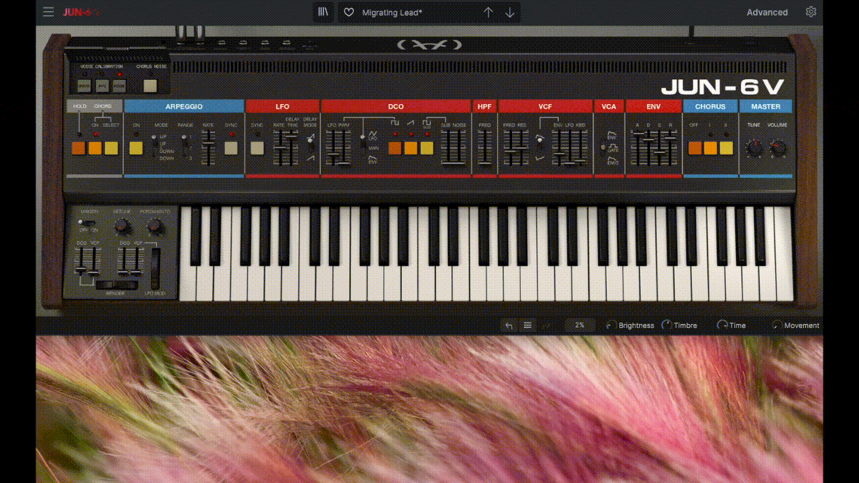Image resolution: width=859 pixels, height=483 pixels.
Task: Adjust the DCO PWM slider
Action: (345, 148)
